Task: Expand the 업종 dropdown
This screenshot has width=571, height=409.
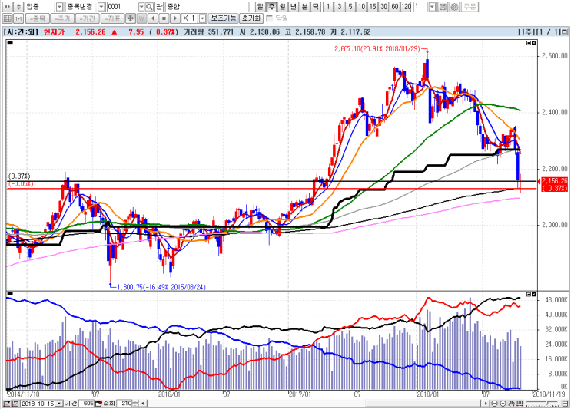Action: pos(60,7)
